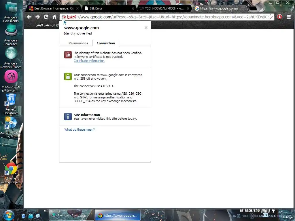Open Avengers Network Places desktop icon
295x221 pixels.
point(11,58)
